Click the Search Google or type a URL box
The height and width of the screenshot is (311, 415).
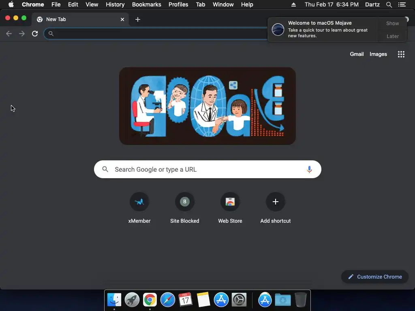(x=207, y=169)
